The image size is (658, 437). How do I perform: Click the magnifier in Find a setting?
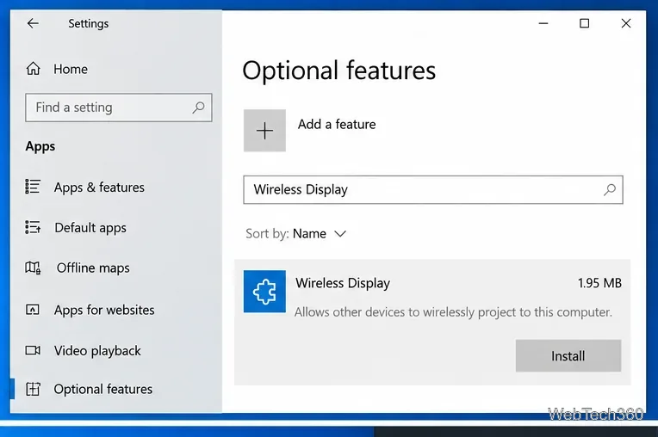pyautogui.click(x=198, y=108)
